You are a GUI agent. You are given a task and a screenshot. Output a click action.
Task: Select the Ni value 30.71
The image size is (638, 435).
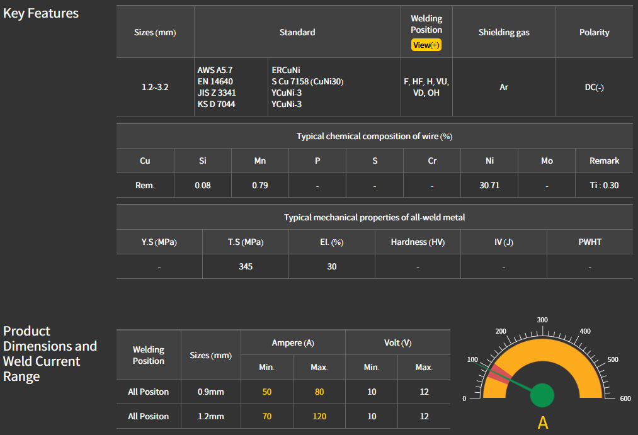tap(489, 186)
